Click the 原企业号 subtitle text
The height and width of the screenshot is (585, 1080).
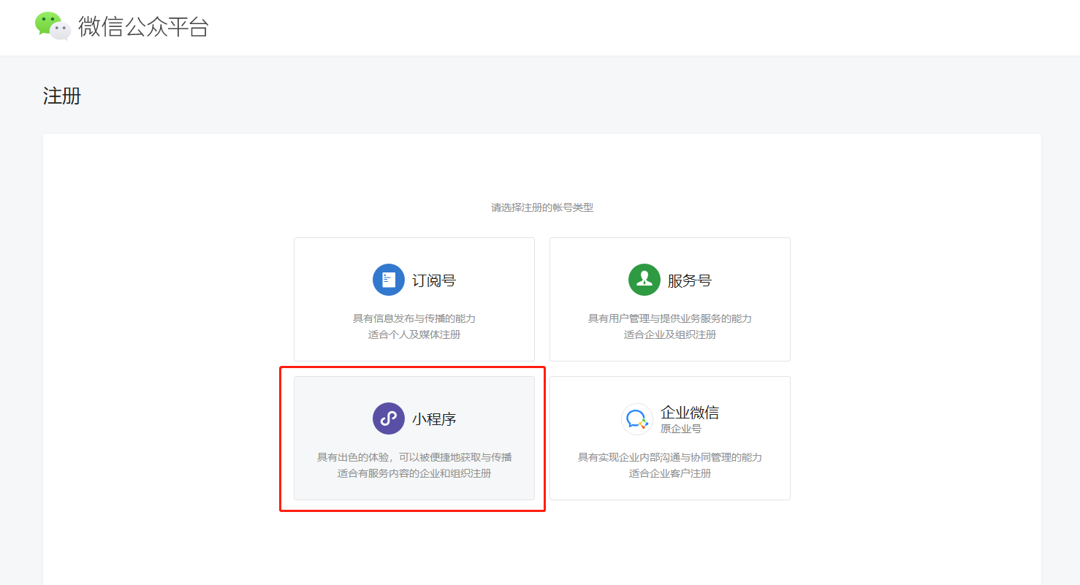click(x=681, y=429)
